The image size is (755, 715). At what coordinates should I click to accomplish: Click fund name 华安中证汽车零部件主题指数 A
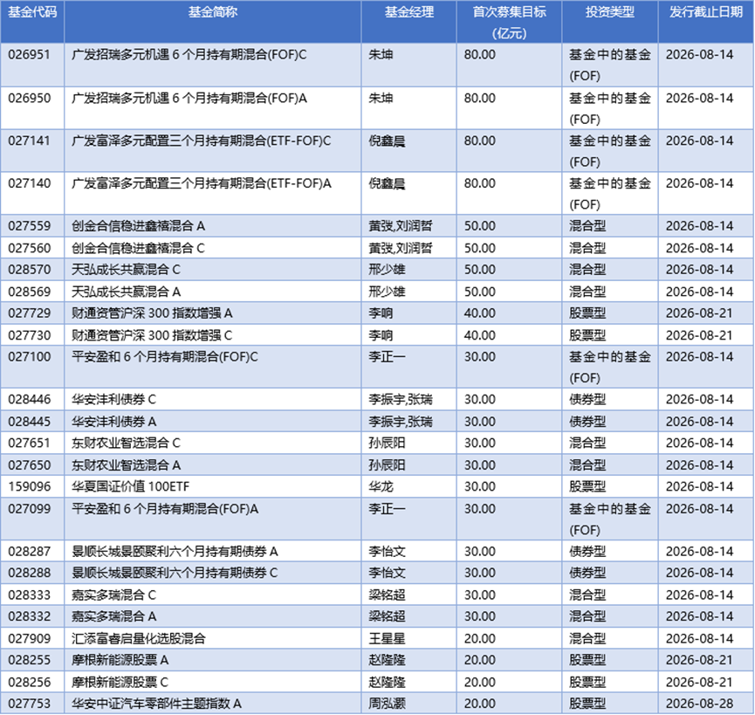[x=156, y=704]
